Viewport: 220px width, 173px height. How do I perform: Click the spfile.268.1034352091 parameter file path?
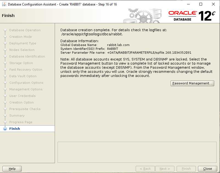pos(149,53)
